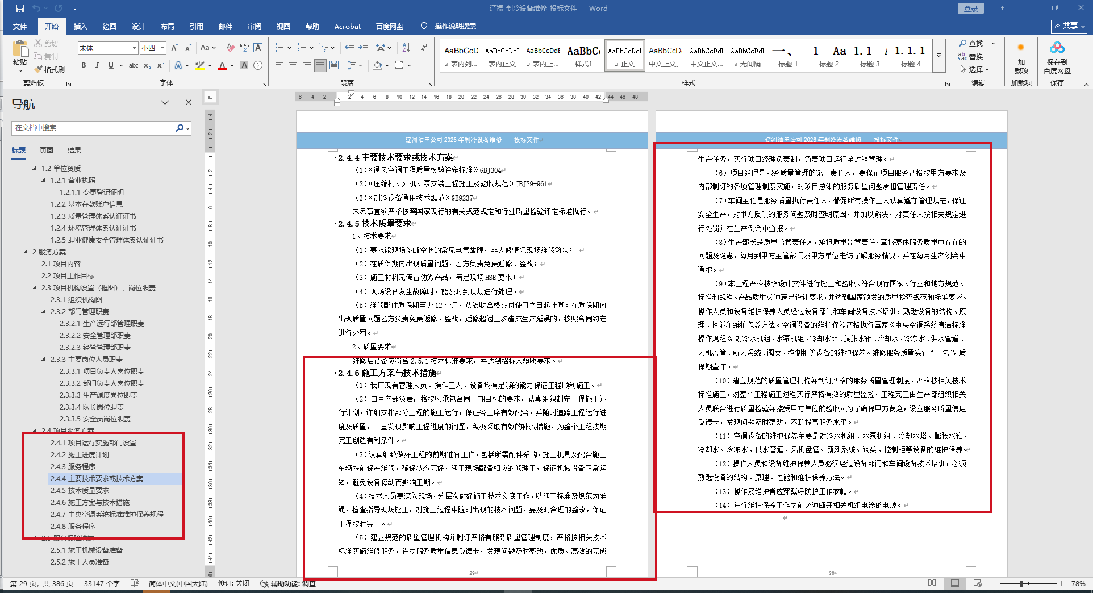Jump to heading 2.4.6 施工方案与技术措施

click(x=90, y=503)
